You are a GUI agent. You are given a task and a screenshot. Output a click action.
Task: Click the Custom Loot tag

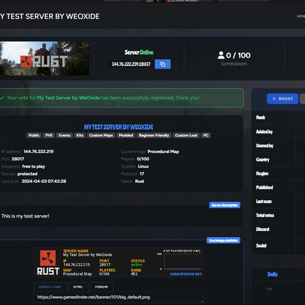(x=186, y=135)
